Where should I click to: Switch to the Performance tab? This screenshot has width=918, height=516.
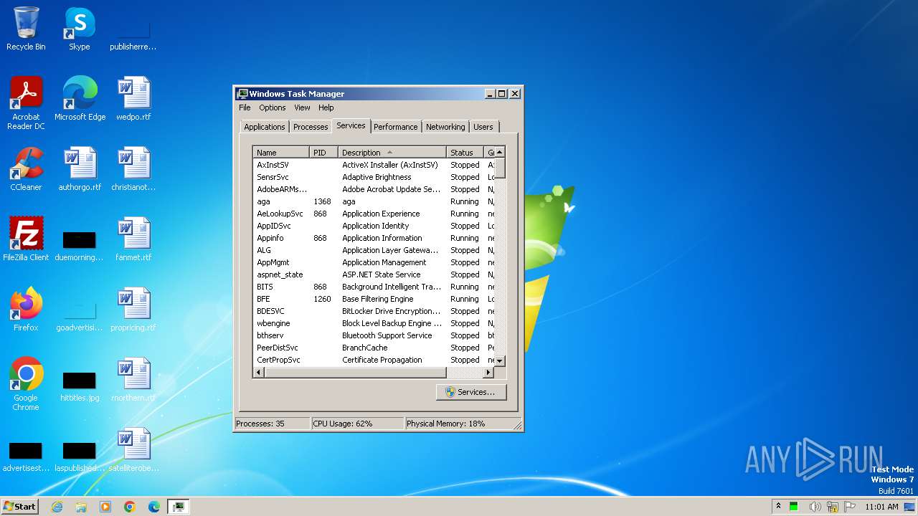[395, 127]
